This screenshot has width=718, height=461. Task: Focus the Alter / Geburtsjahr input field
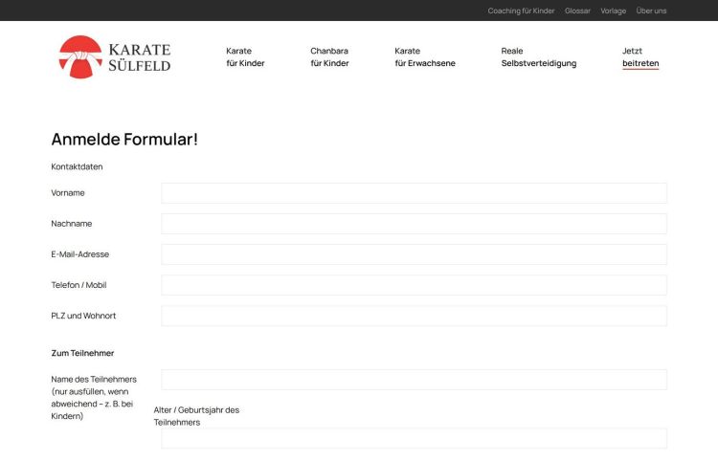[414, 438]
